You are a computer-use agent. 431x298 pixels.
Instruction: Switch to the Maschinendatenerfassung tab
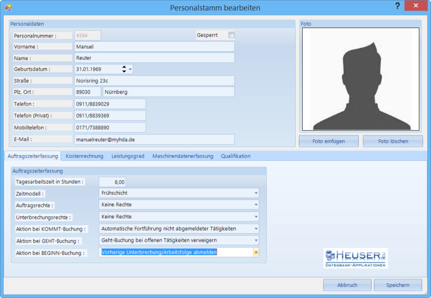tap(183, 156)
